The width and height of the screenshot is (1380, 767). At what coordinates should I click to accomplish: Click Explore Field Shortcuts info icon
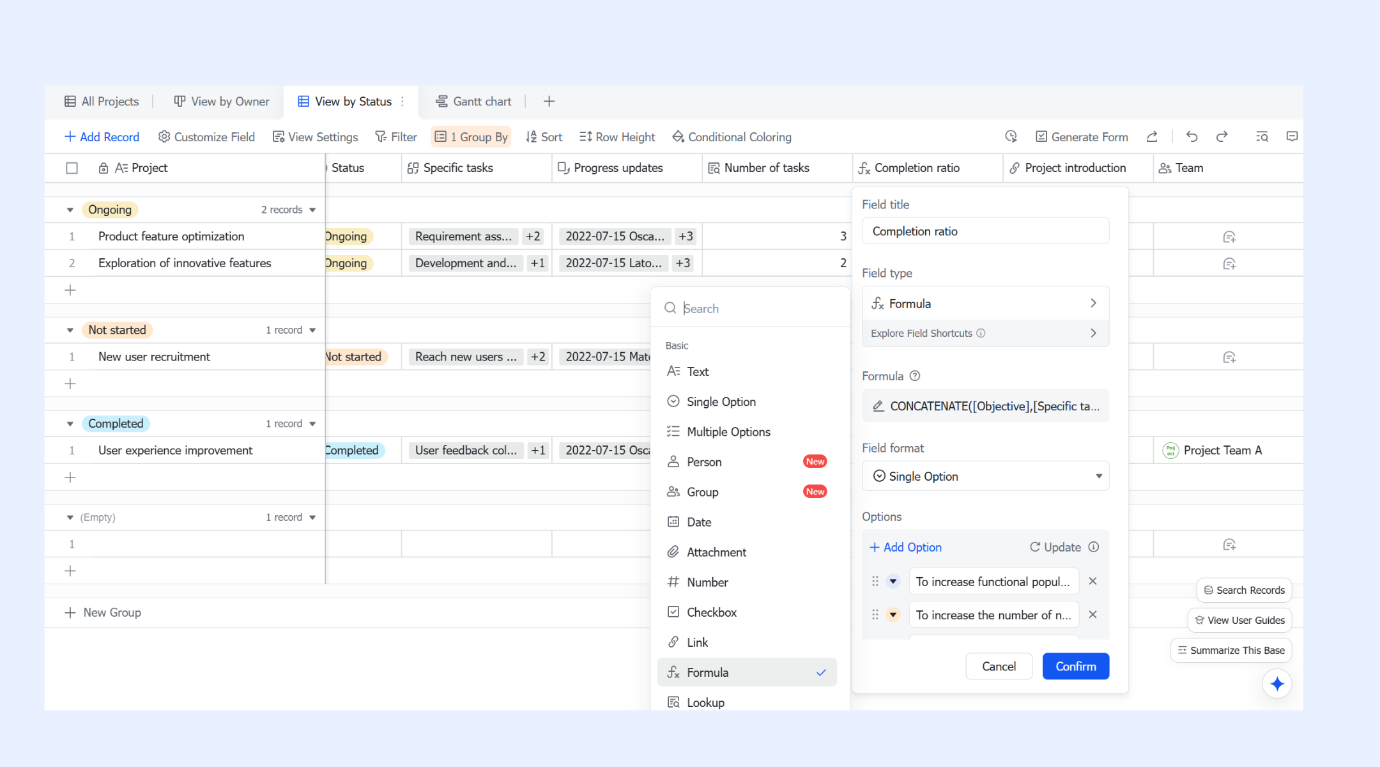pos(981,333)
